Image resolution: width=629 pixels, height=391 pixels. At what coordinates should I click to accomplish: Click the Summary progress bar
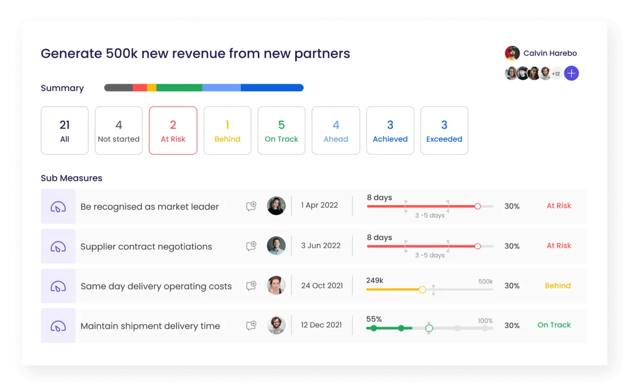pyautogui.click(x=203, y=88)
